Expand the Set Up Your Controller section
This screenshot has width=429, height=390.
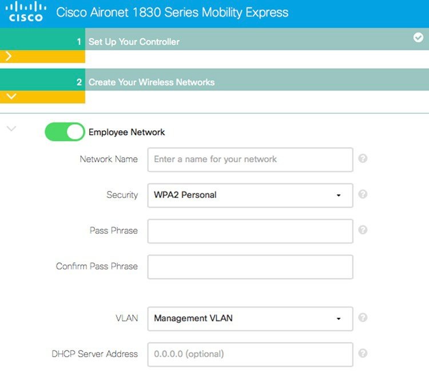click(9, 57)
